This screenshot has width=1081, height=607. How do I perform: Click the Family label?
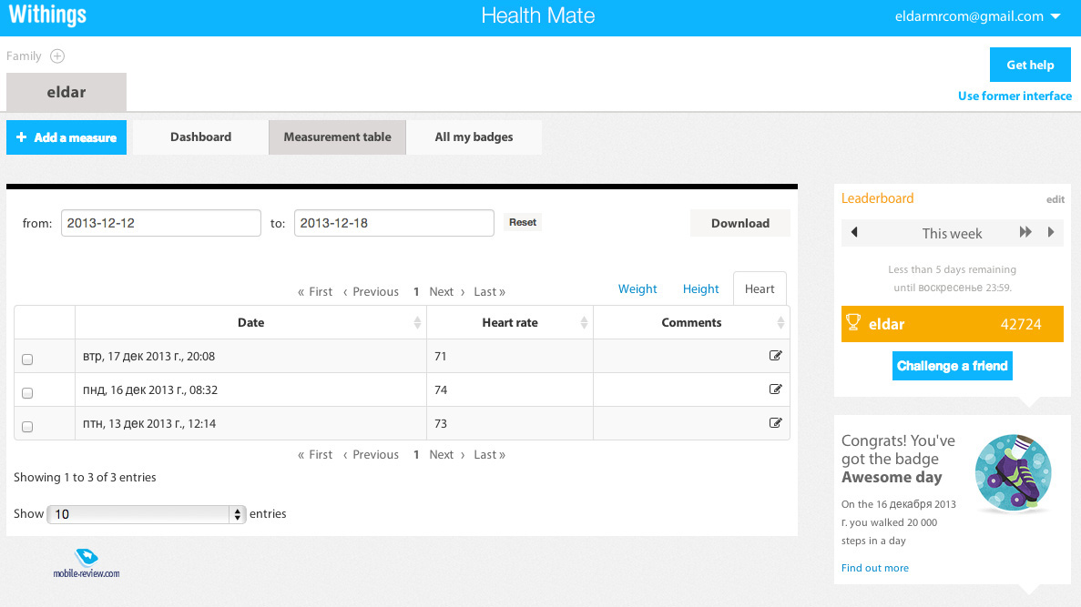(x=24, y=56)
